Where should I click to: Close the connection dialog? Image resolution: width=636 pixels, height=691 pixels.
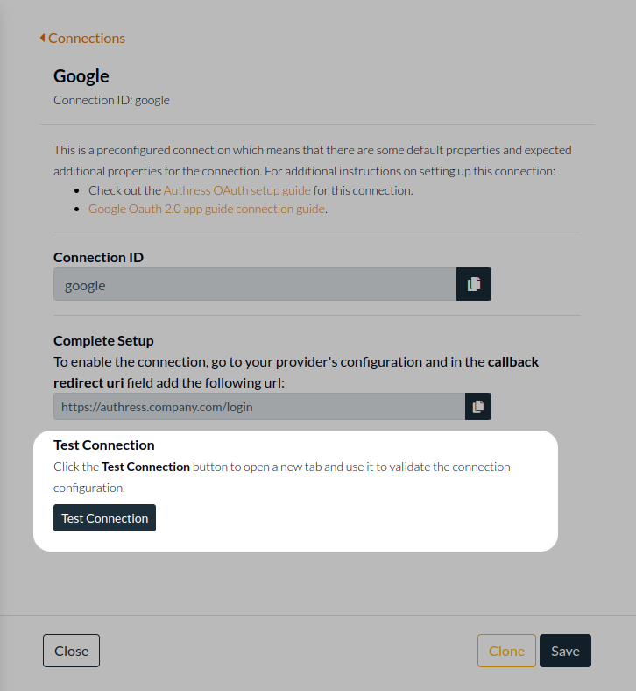(71, 651)
